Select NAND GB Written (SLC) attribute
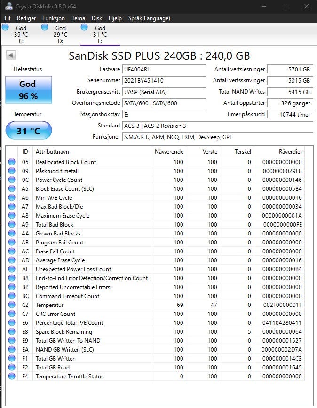This screenshot has width=317, height=408. coord(65,349)
